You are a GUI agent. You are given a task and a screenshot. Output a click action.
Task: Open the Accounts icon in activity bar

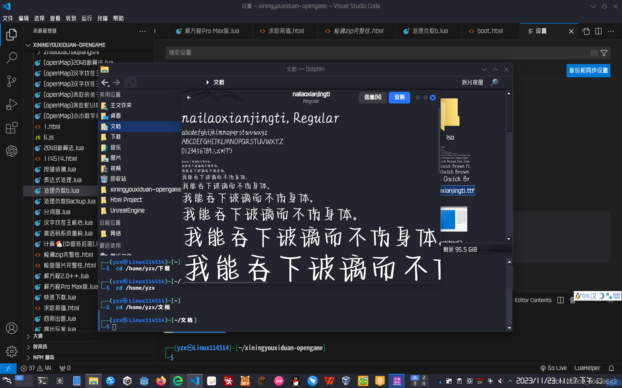pyautogui.click(x=12, y=328)
